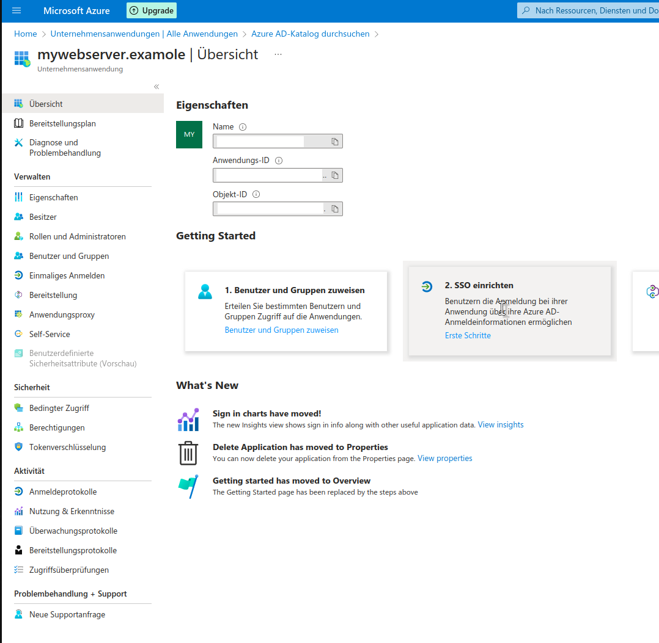Click the Anmeldeprotokolle icon
Screen dimensions: 659x643
tap(18, 492)
